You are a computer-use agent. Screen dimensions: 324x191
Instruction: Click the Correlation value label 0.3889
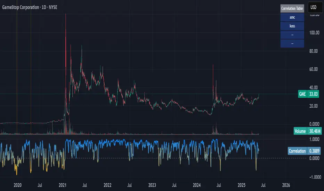point(305,151)
